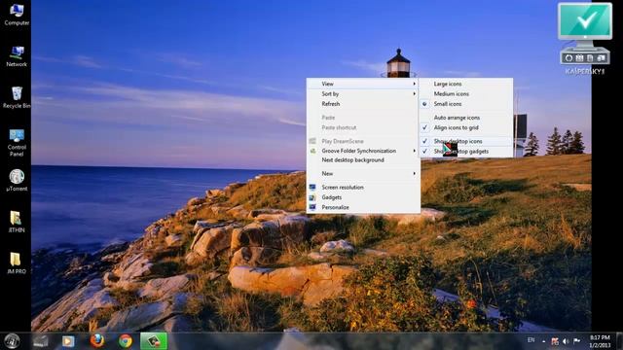Choose Next desktop background

[x=363, y=159]
